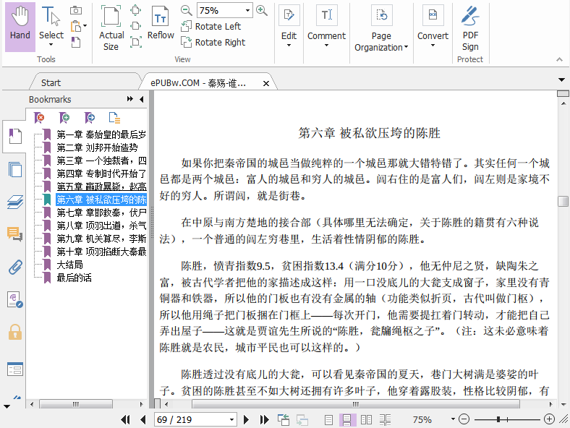Click the zoom in magnifier
The width and height of the screenshot is (570, 428).
[262, 10]
